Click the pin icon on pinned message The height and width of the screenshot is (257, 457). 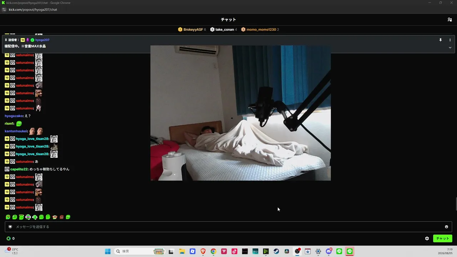click(x=441, y=40)
